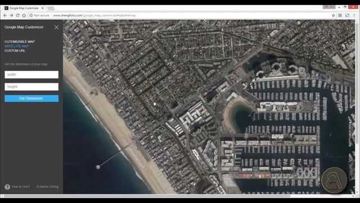Minimize the browser window

point(339,7)
